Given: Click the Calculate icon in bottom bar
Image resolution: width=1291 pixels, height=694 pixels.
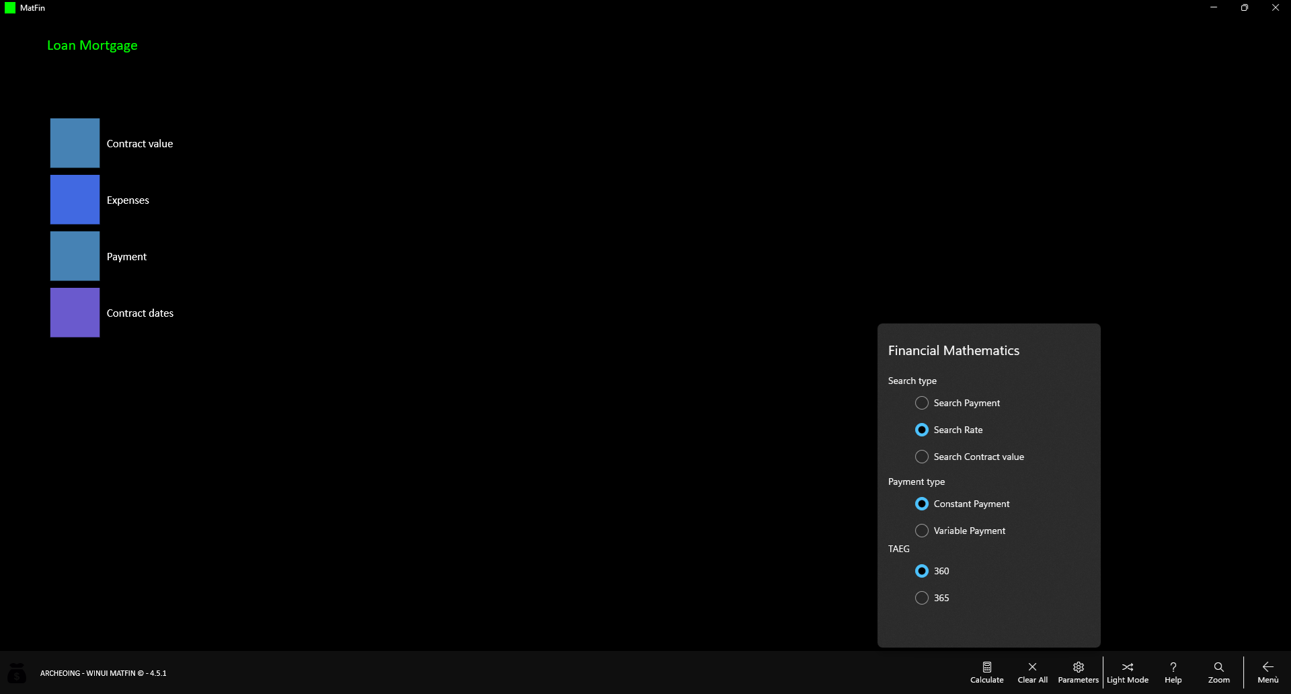Looking at the screenshot, I should point(986,672).
